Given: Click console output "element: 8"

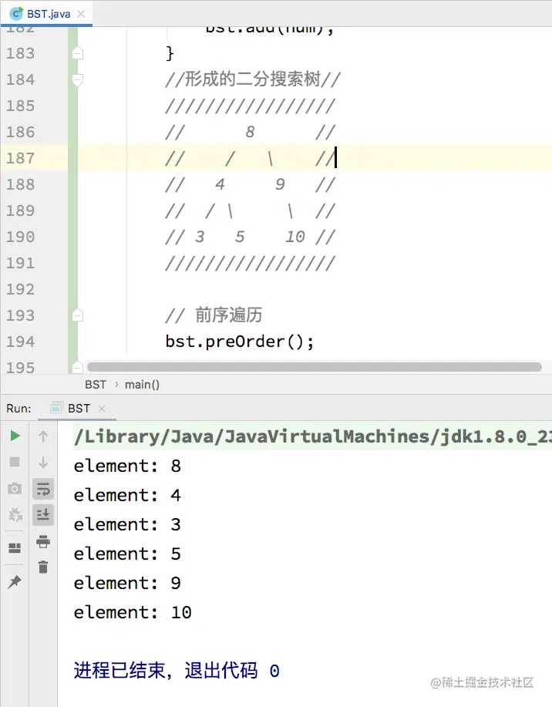Looking at the screenshot, I should tap(127, 466).
